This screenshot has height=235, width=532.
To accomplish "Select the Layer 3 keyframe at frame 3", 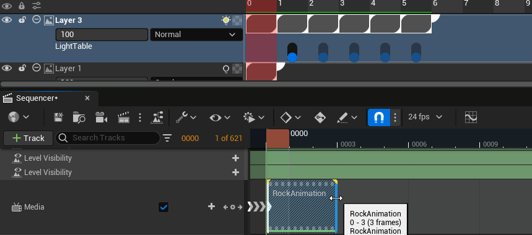I will click(x=354, y=24).
